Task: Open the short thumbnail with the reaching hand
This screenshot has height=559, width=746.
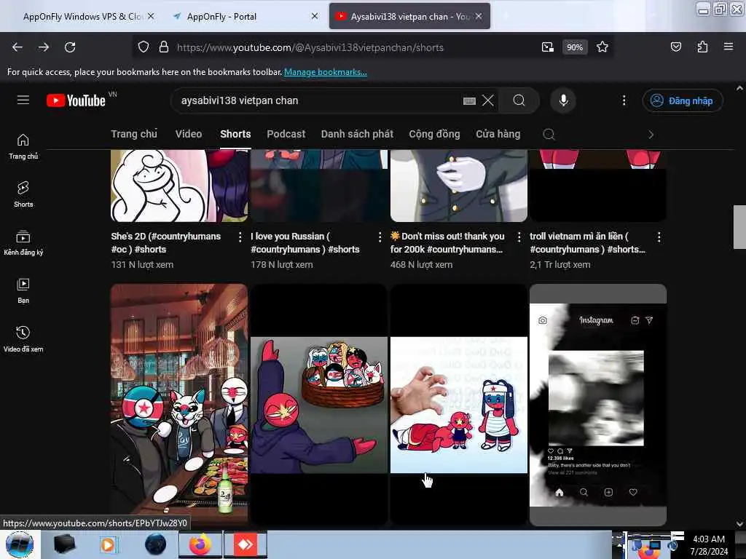Action: tap(459, 405)
